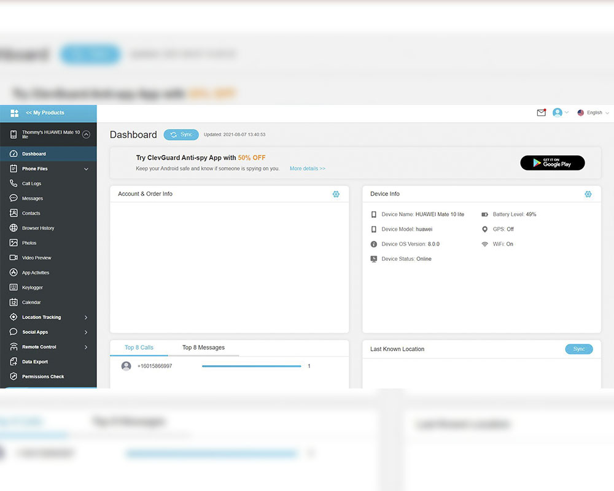Click the Social Apps chat icon
Image resolution: width=614 pixels, height=491 pixels.
point(14,332)
